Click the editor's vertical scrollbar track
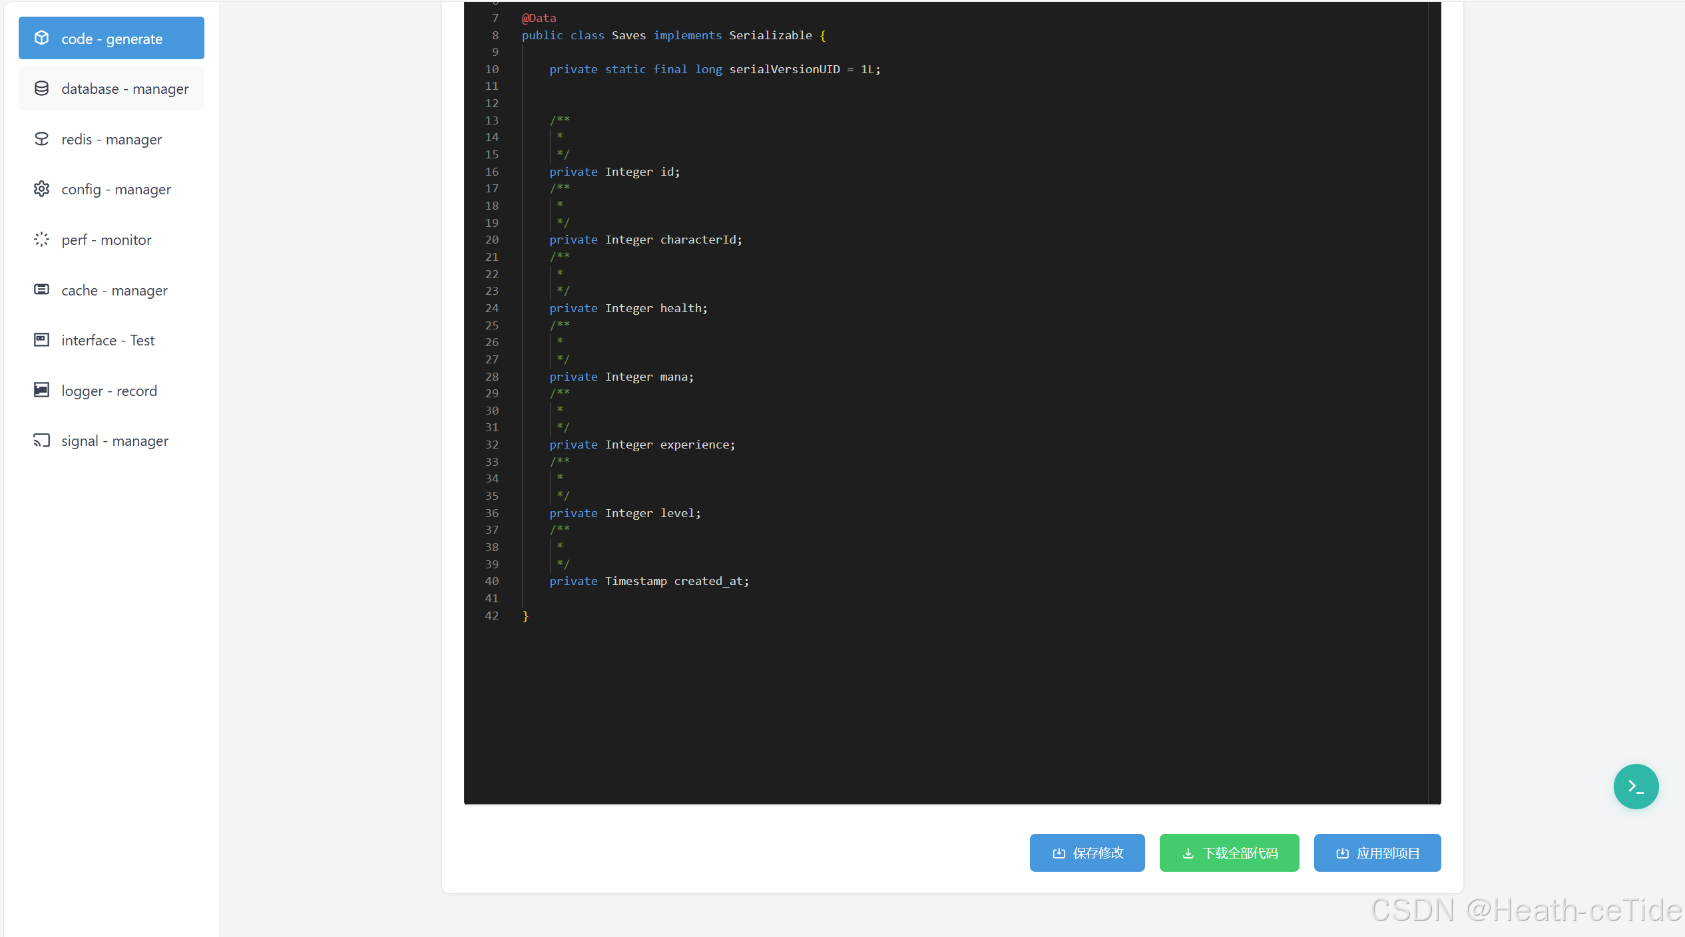Image resolution: width=1685 pixels, height=937 pixels. [x=1434, y=399]
